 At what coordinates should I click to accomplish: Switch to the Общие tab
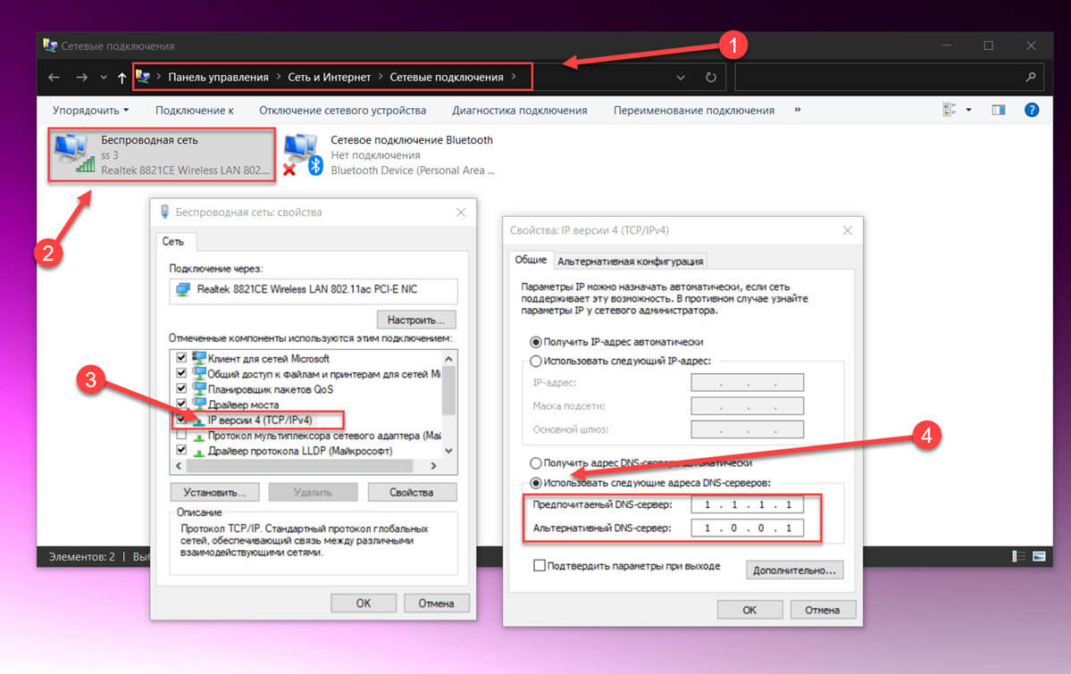click(531, 260)
